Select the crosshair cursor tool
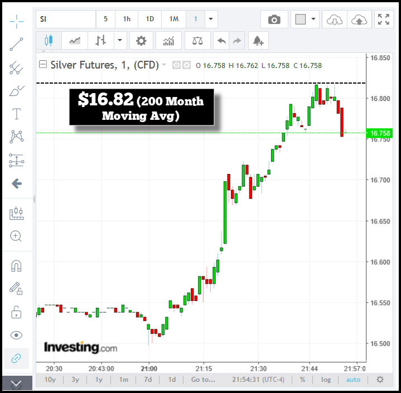 point(16,21)
